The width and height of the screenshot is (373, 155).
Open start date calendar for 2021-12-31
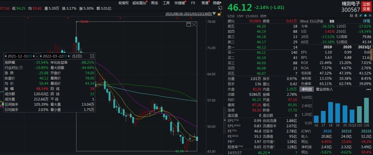tap(30, 56)
